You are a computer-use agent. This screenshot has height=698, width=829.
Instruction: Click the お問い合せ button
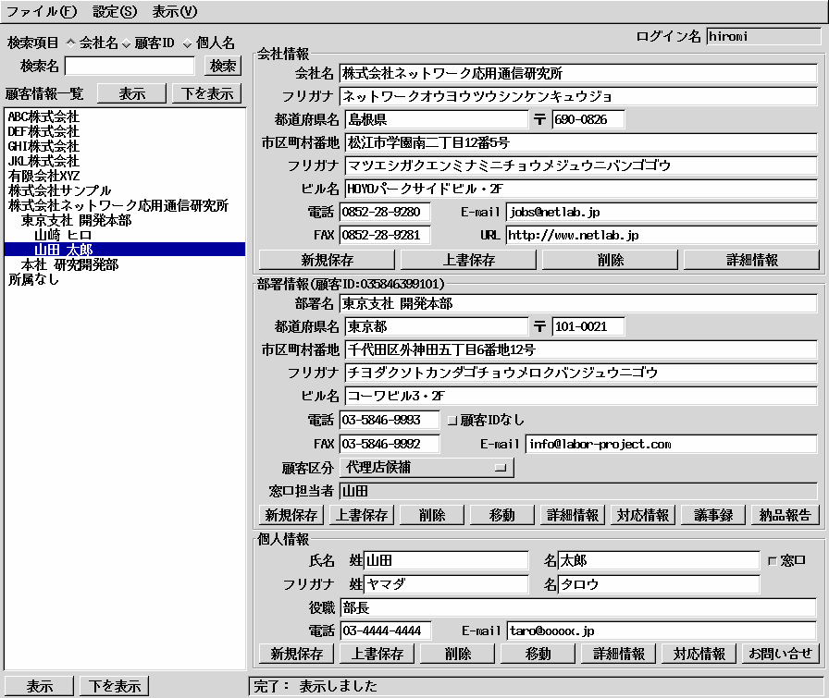pos(780,654)
